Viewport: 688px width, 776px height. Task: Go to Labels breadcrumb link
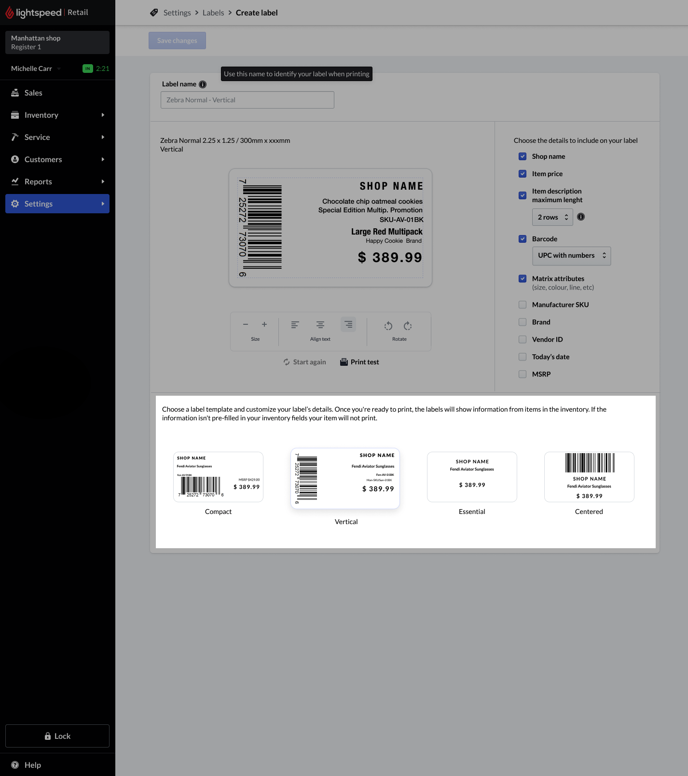213,13
